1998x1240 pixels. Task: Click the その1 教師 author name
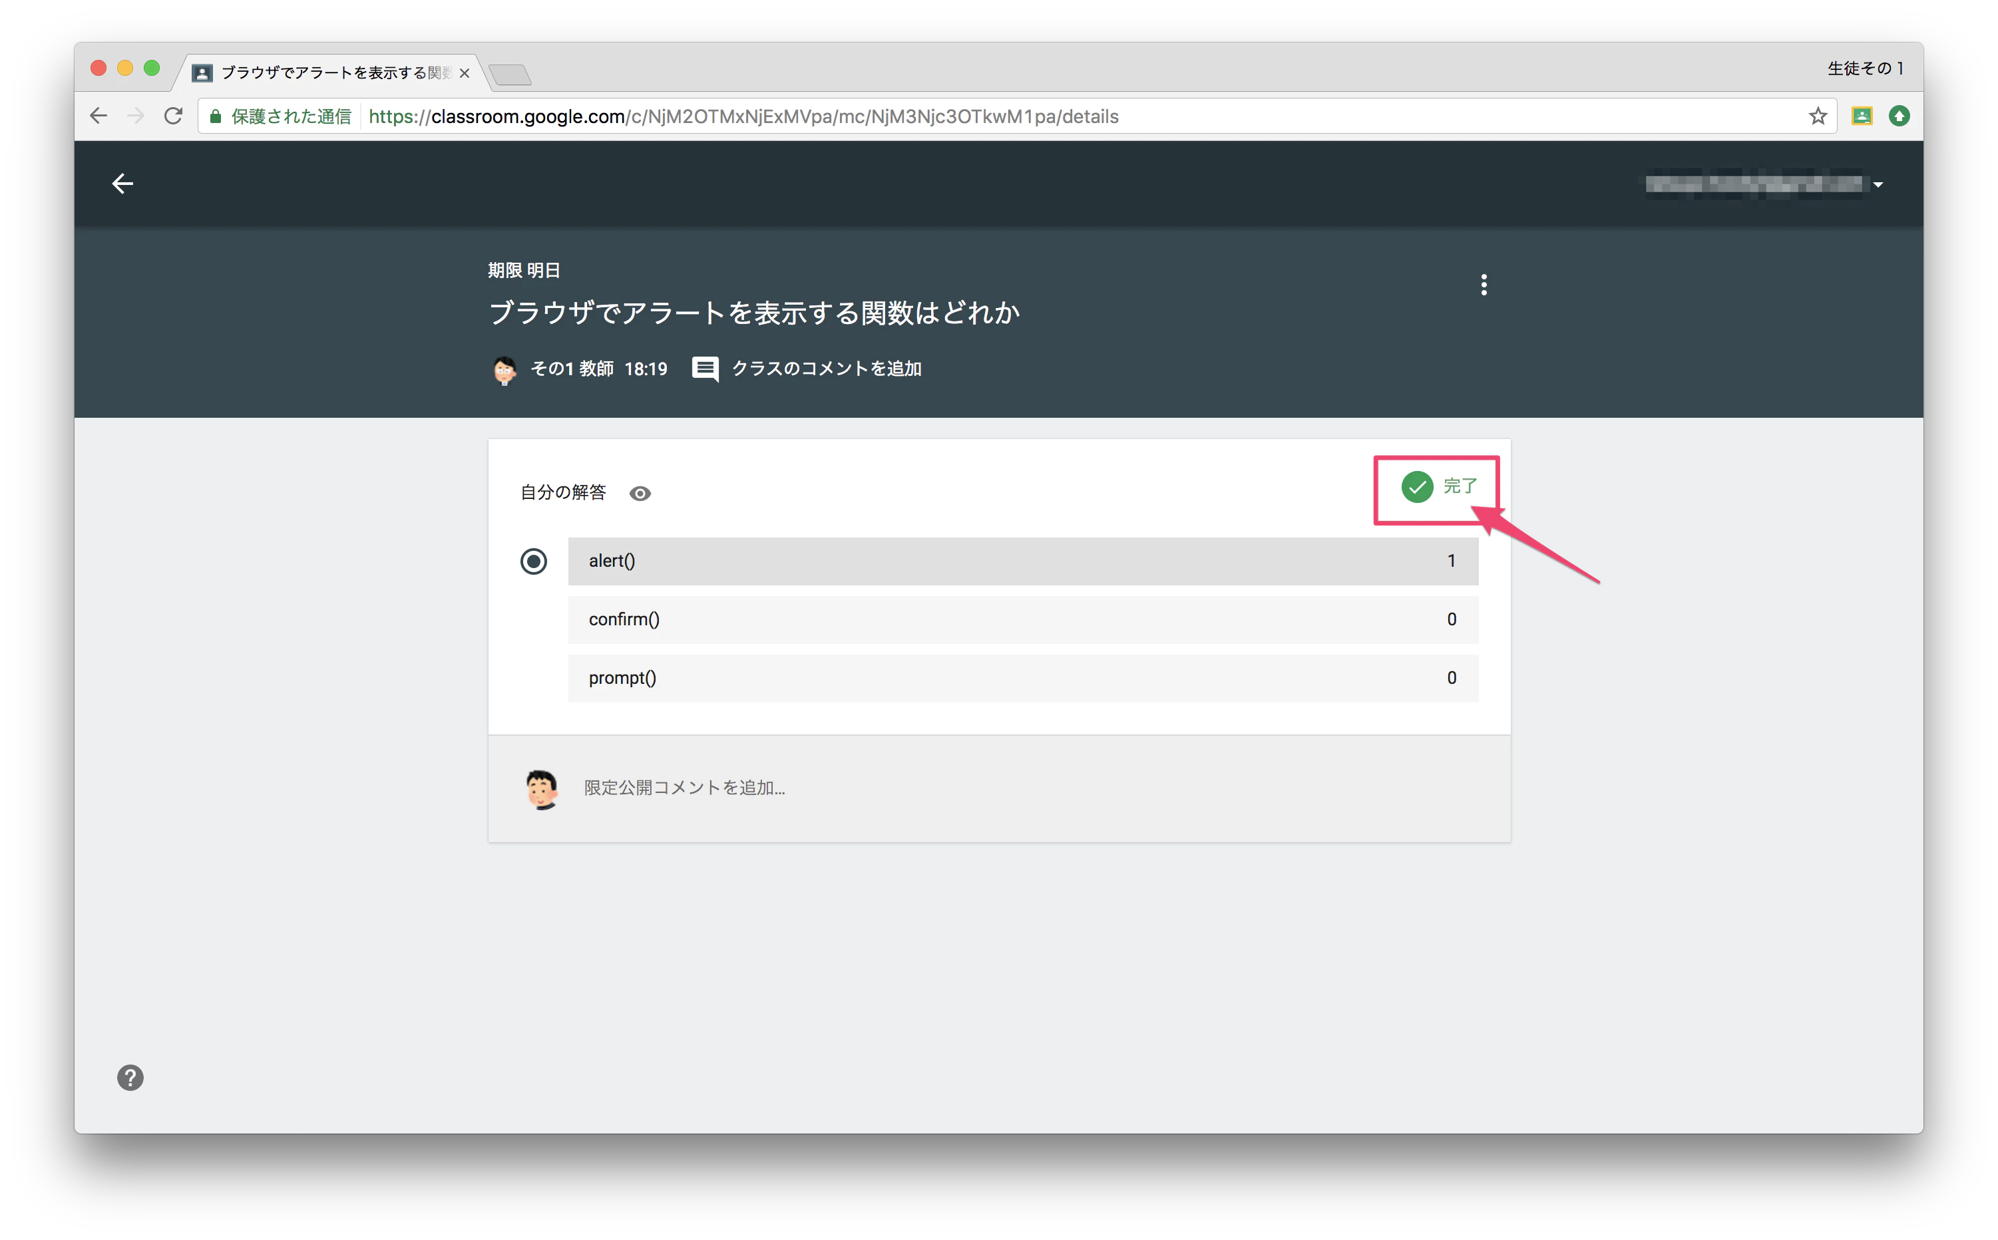(572, 369)
